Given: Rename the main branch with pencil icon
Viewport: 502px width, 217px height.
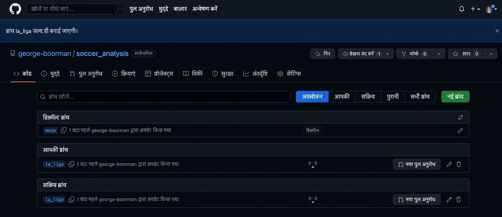Looking at the screenshot, I should coord(460,130).
